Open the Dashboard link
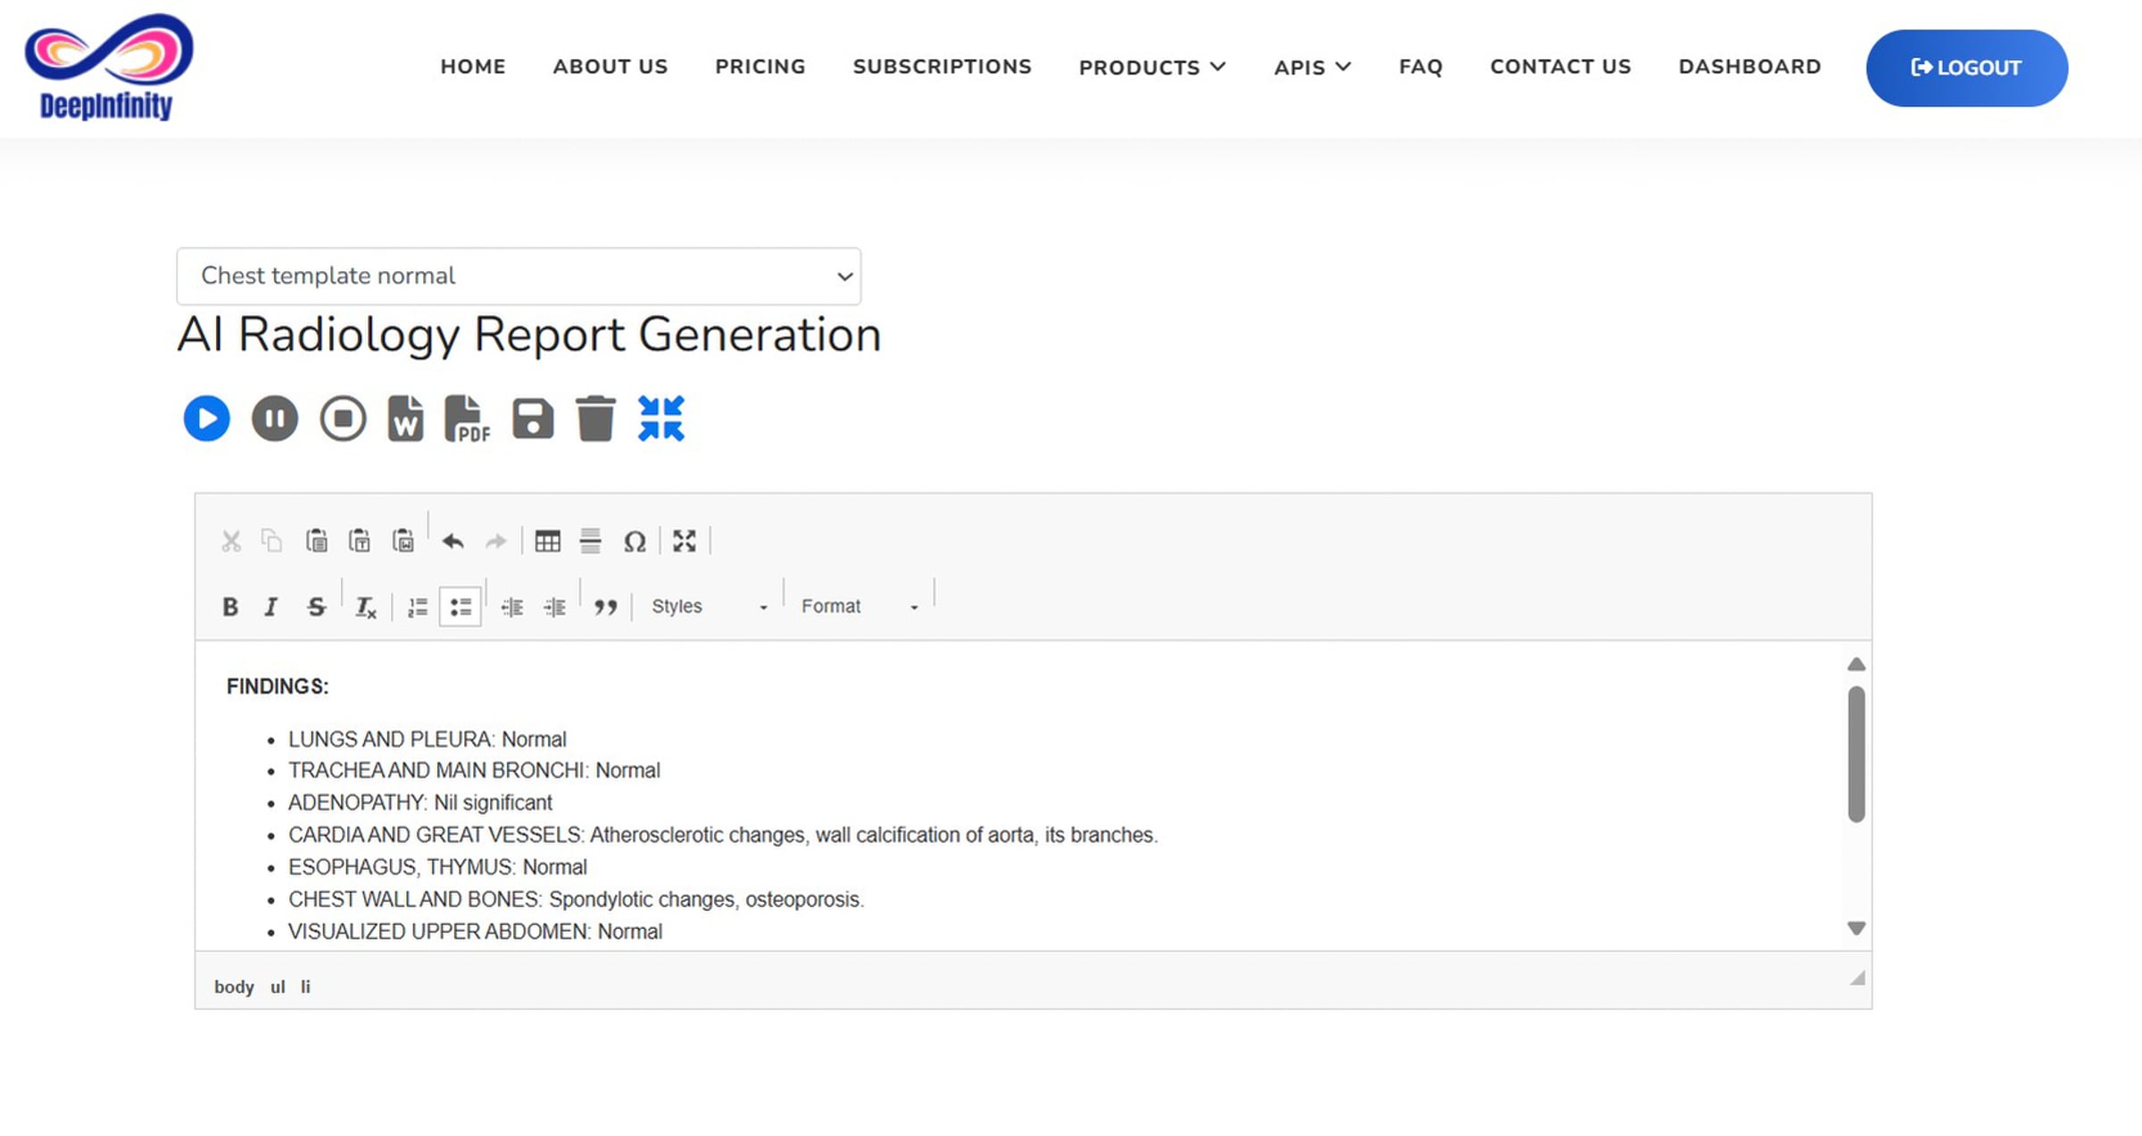2142x1136 pixels. click(1749, 67)
